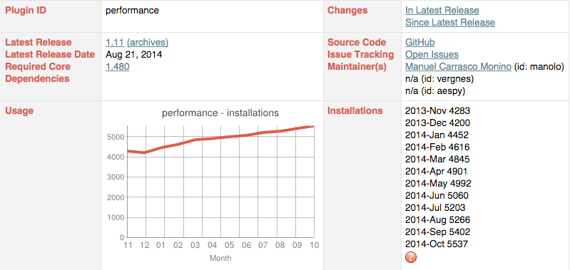Click the Installations row heading
The image size is (570, 270).
coord(355,110)
